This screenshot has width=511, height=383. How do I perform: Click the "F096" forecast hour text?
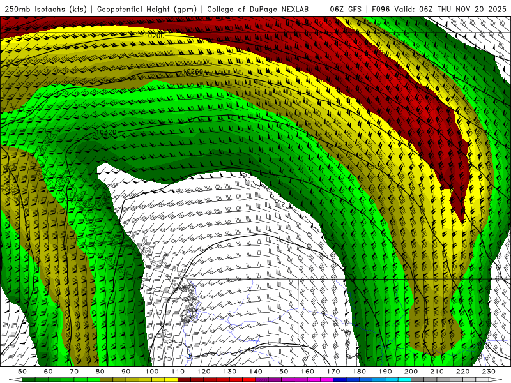381,9
